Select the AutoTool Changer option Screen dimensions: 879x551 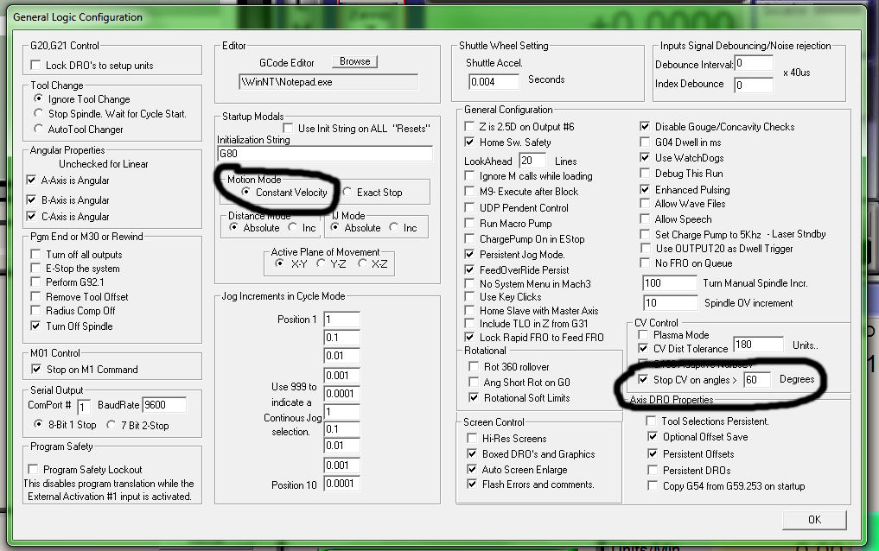click(x=38, y=129)
